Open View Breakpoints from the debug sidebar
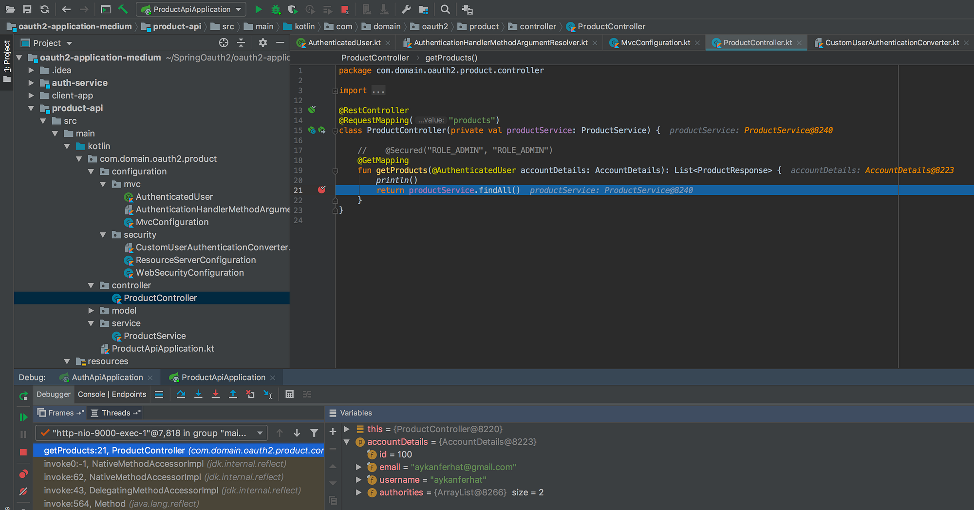Image resolution: width=974 pixels, height=510 pixels. pos(23,474)
